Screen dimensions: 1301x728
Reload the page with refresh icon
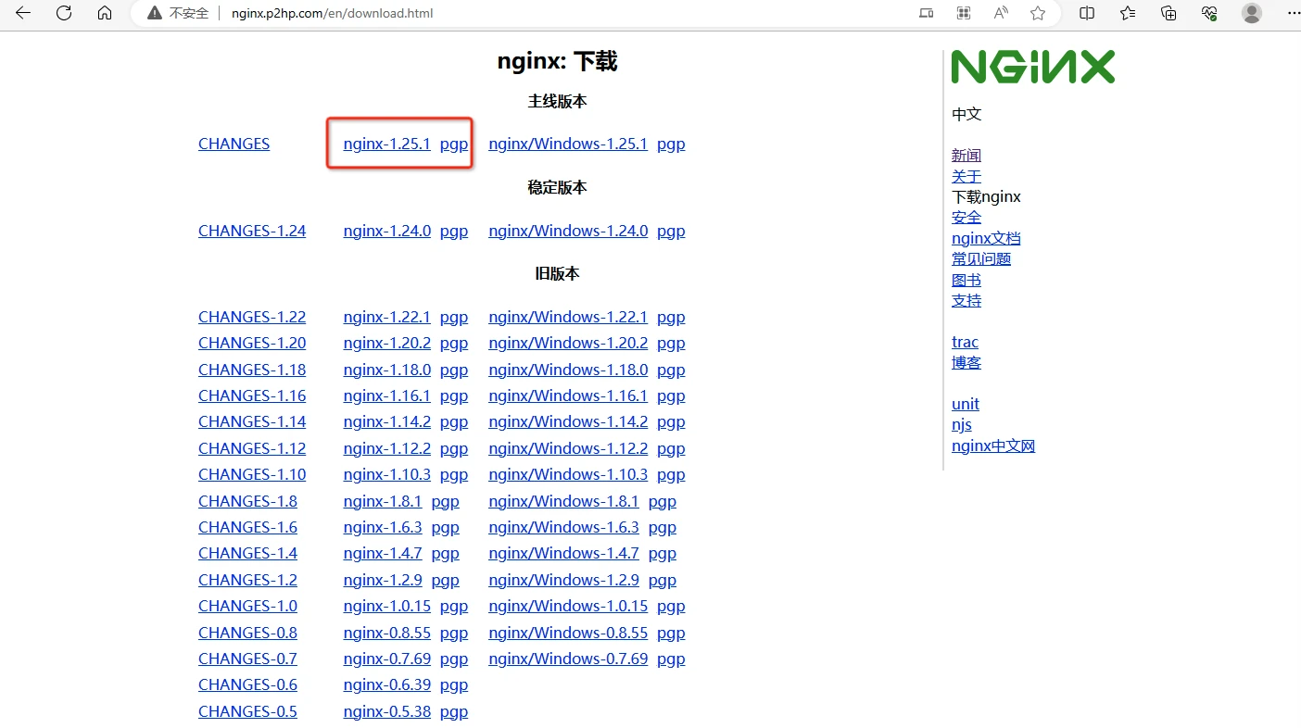[64, 13]
